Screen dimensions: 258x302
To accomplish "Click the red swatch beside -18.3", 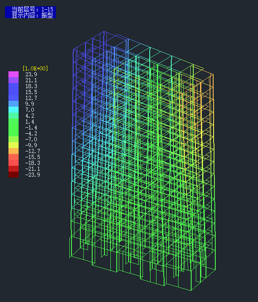I will click(14, 163).
